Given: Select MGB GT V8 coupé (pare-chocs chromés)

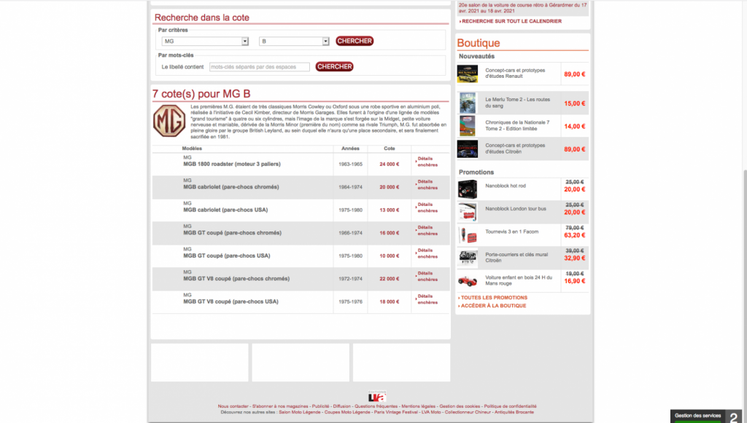Looking at the screenshot, I should point(236,279).
